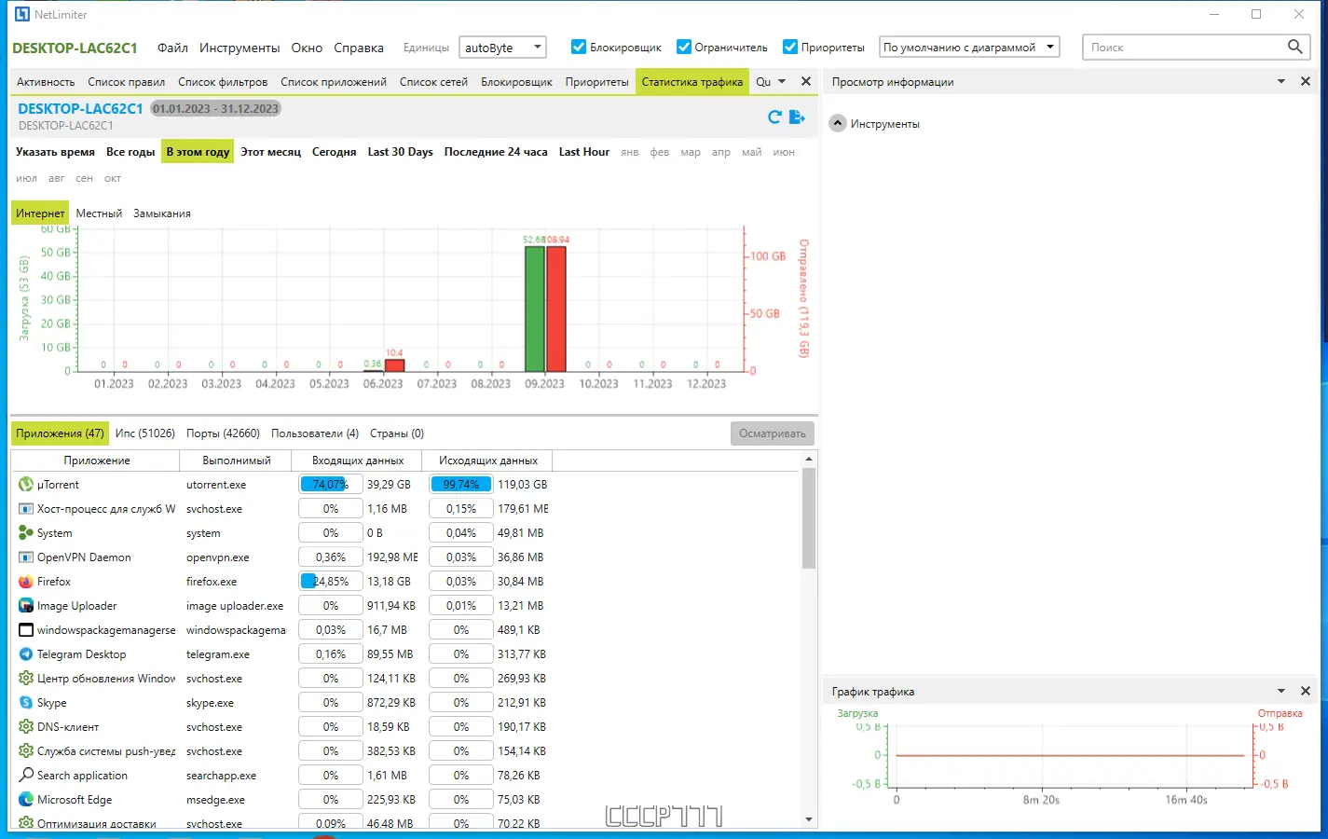Image resolution: width=1328 pixels, height=839 pixels.
Task: Click the refresh statistics icon
Action: point(774,117)
